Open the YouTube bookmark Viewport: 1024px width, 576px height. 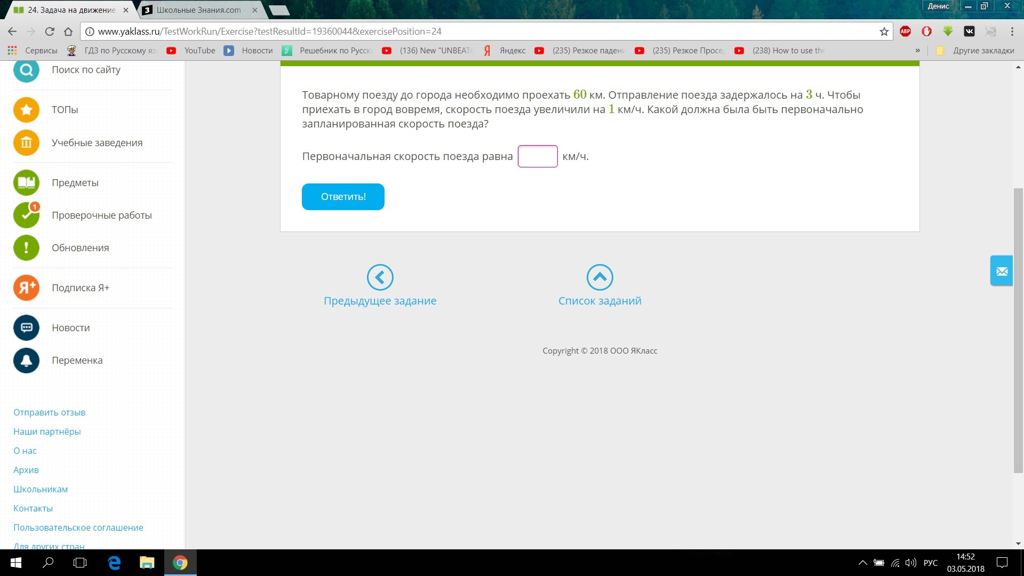tap(191, 51)
